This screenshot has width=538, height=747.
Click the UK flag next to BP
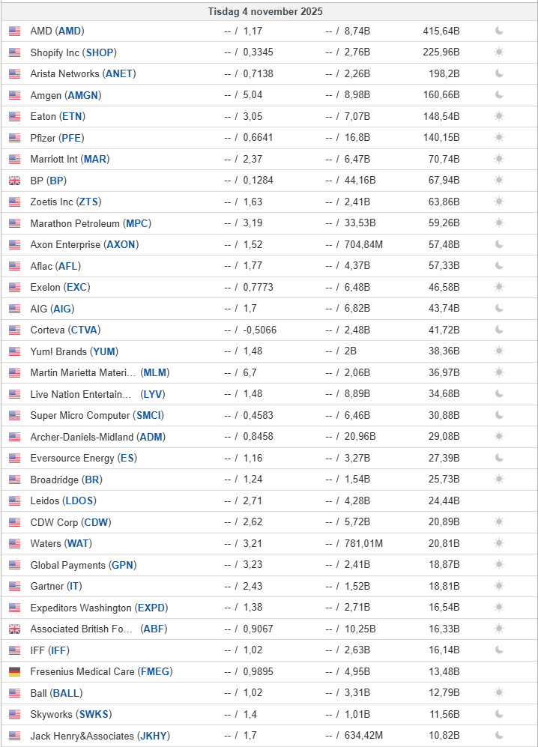[15, 181]
